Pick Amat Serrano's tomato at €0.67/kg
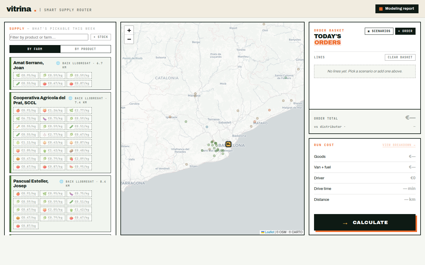The height and width of the screenshot is (265, 425). click(x=53, y=84)
